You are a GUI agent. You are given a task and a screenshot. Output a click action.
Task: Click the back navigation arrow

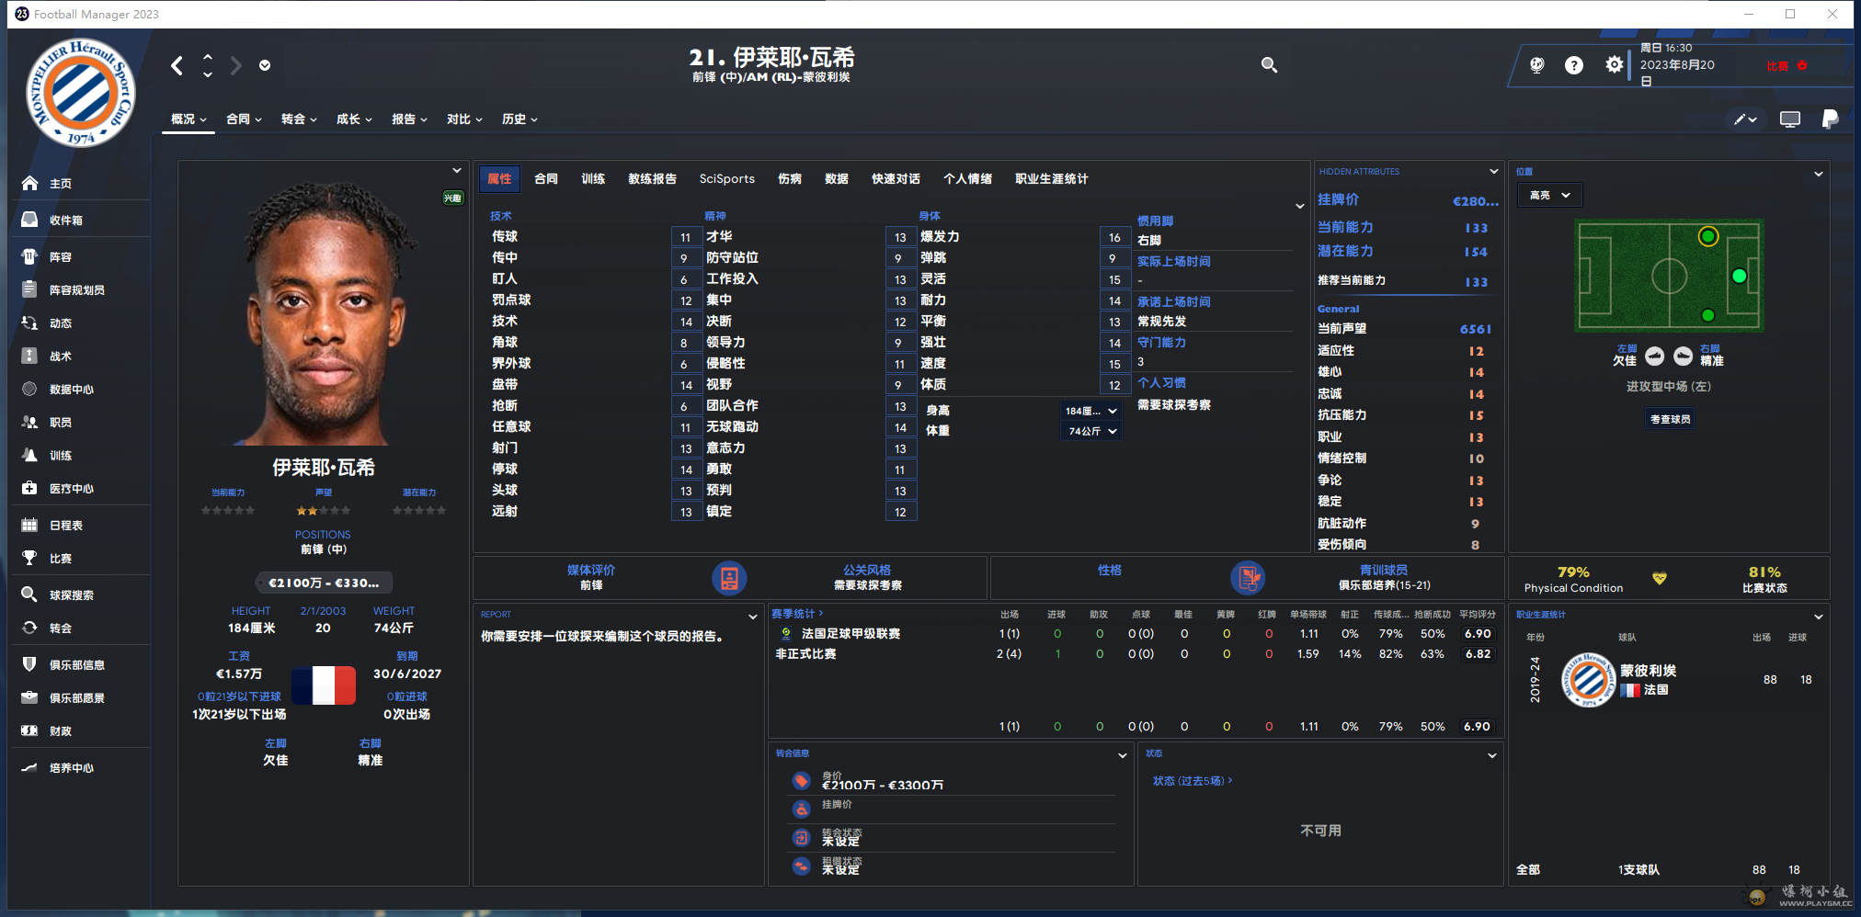pos(177,65)
